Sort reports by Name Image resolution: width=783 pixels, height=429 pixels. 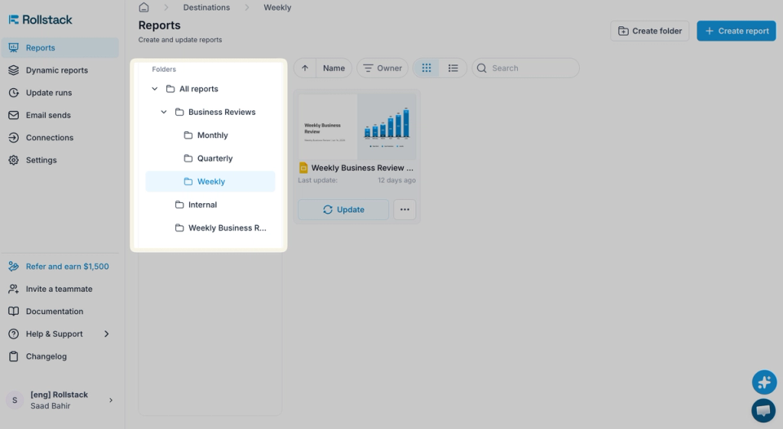coord(334,68)
